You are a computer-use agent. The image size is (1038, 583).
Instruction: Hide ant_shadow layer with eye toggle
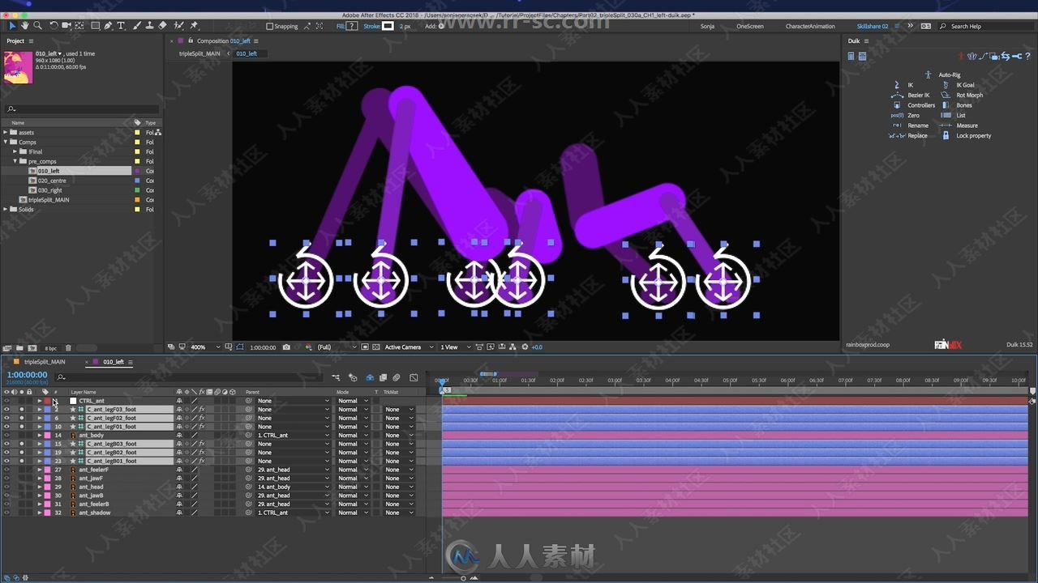click(x=6, y=513)
